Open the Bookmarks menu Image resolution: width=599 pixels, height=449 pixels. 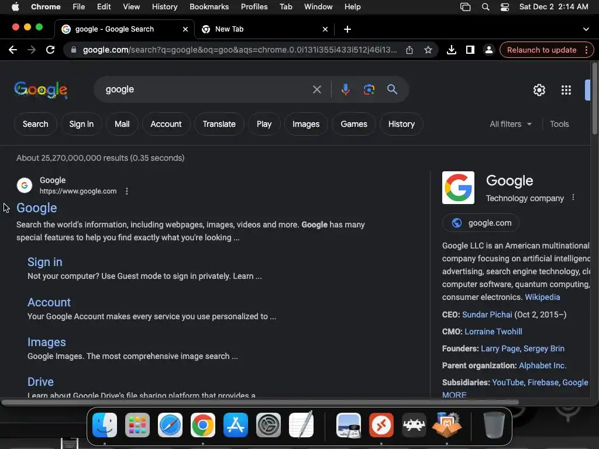click(209, 7)
